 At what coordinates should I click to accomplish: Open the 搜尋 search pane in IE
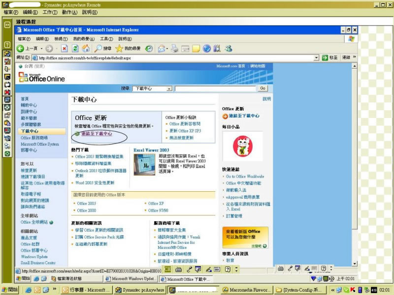click(x=102, y=48)
